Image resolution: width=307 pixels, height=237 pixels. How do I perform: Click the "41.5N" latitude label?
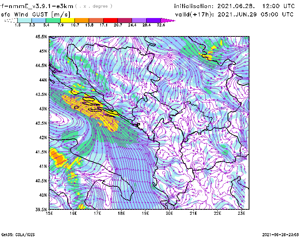[x=41, y=152]
